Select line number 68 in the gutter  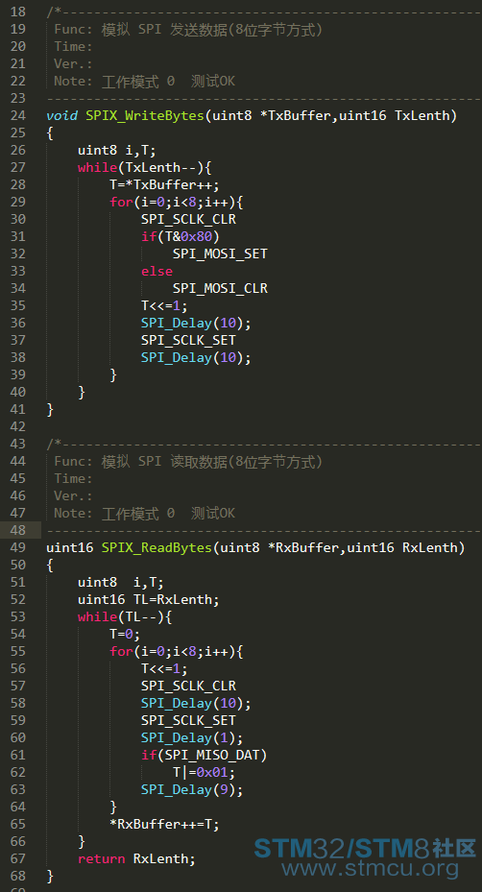[x=17, y=876]
